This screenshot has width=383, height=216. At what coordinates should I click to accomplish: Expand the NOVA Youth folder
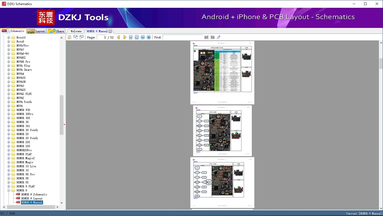[x=9, y=102]
